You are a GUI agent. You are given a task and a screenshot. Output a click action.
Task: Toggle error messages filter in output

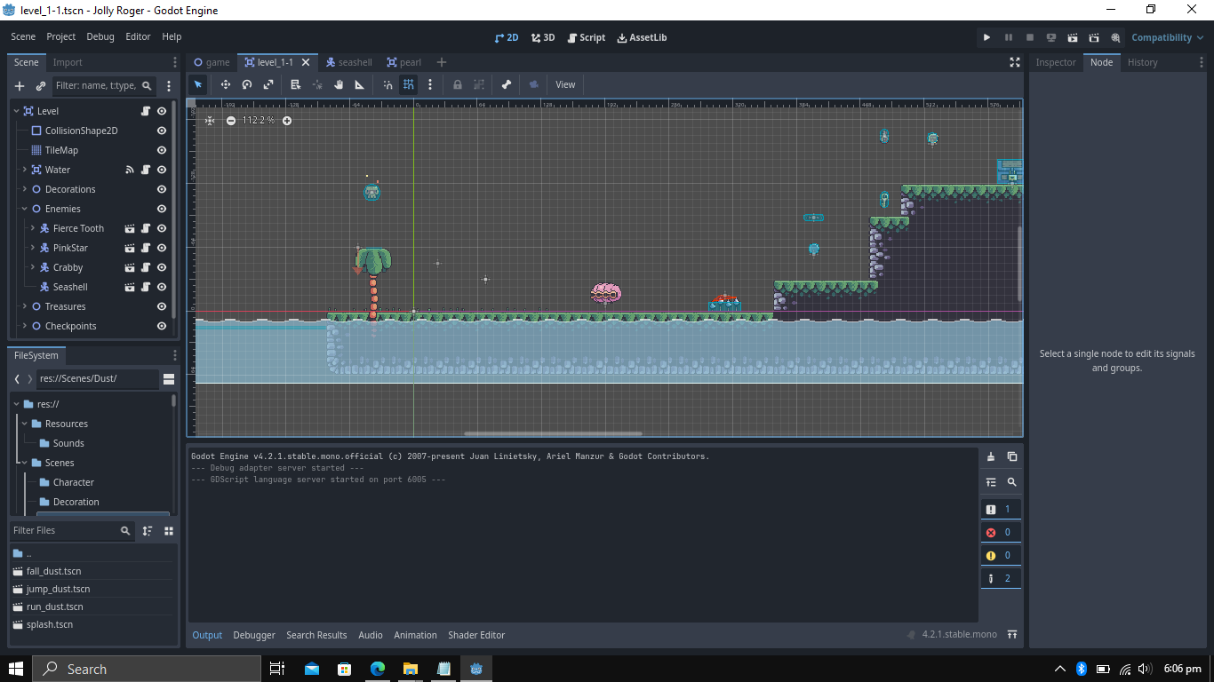tap(1001, 532)
